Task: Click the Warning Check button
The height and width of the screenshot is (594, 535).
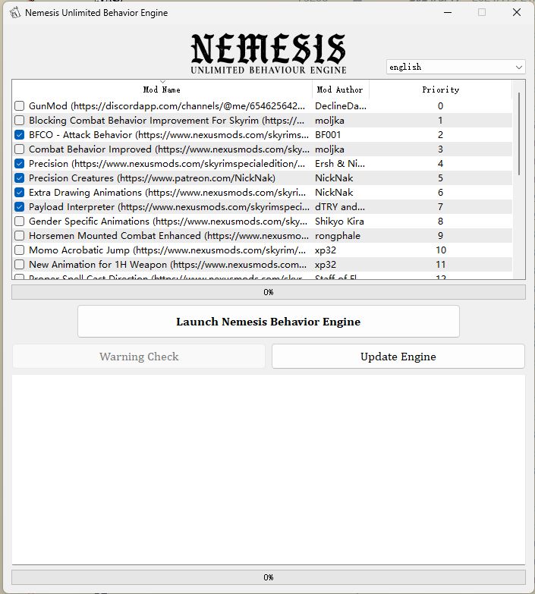Action: (x=139, y=356)
